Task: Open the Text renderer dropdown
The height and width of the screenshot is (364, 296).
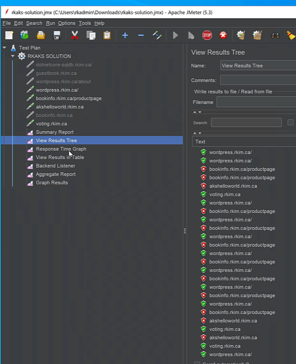Action: coord(244,142)
